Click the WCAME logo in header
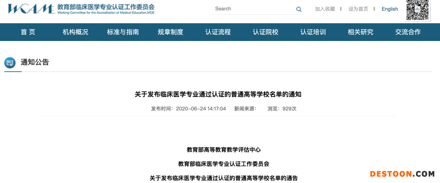Screen dimensions: 440x183 (31, 9)
